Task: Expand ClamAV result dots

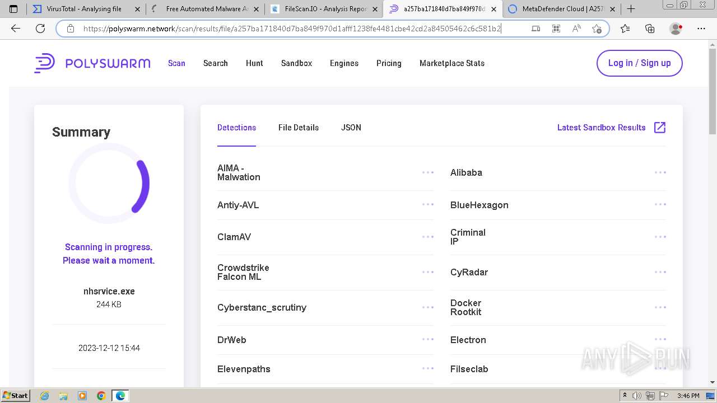Action: point(428,237)
